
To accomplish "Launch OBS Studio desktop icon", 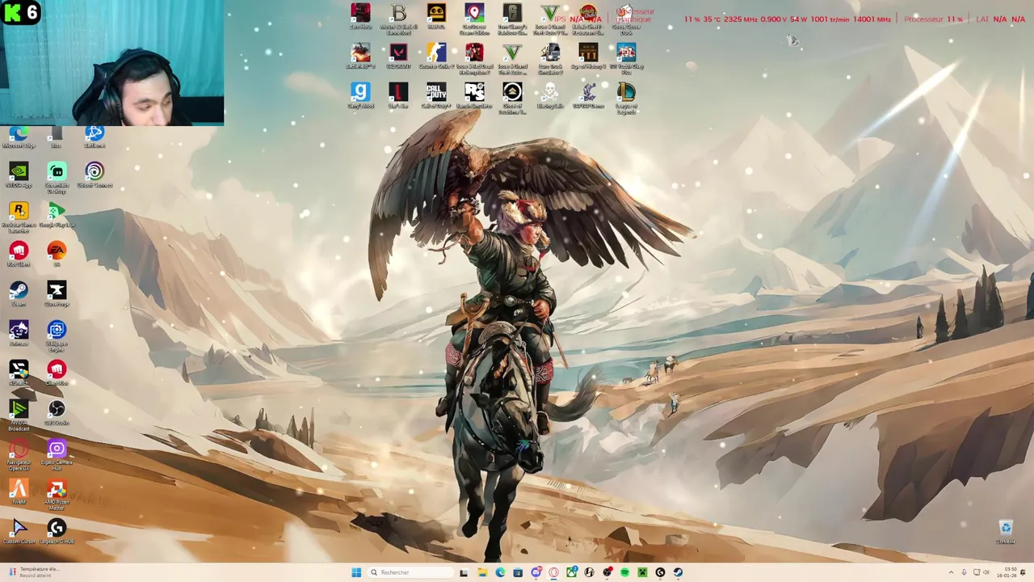I will [57, 412].
